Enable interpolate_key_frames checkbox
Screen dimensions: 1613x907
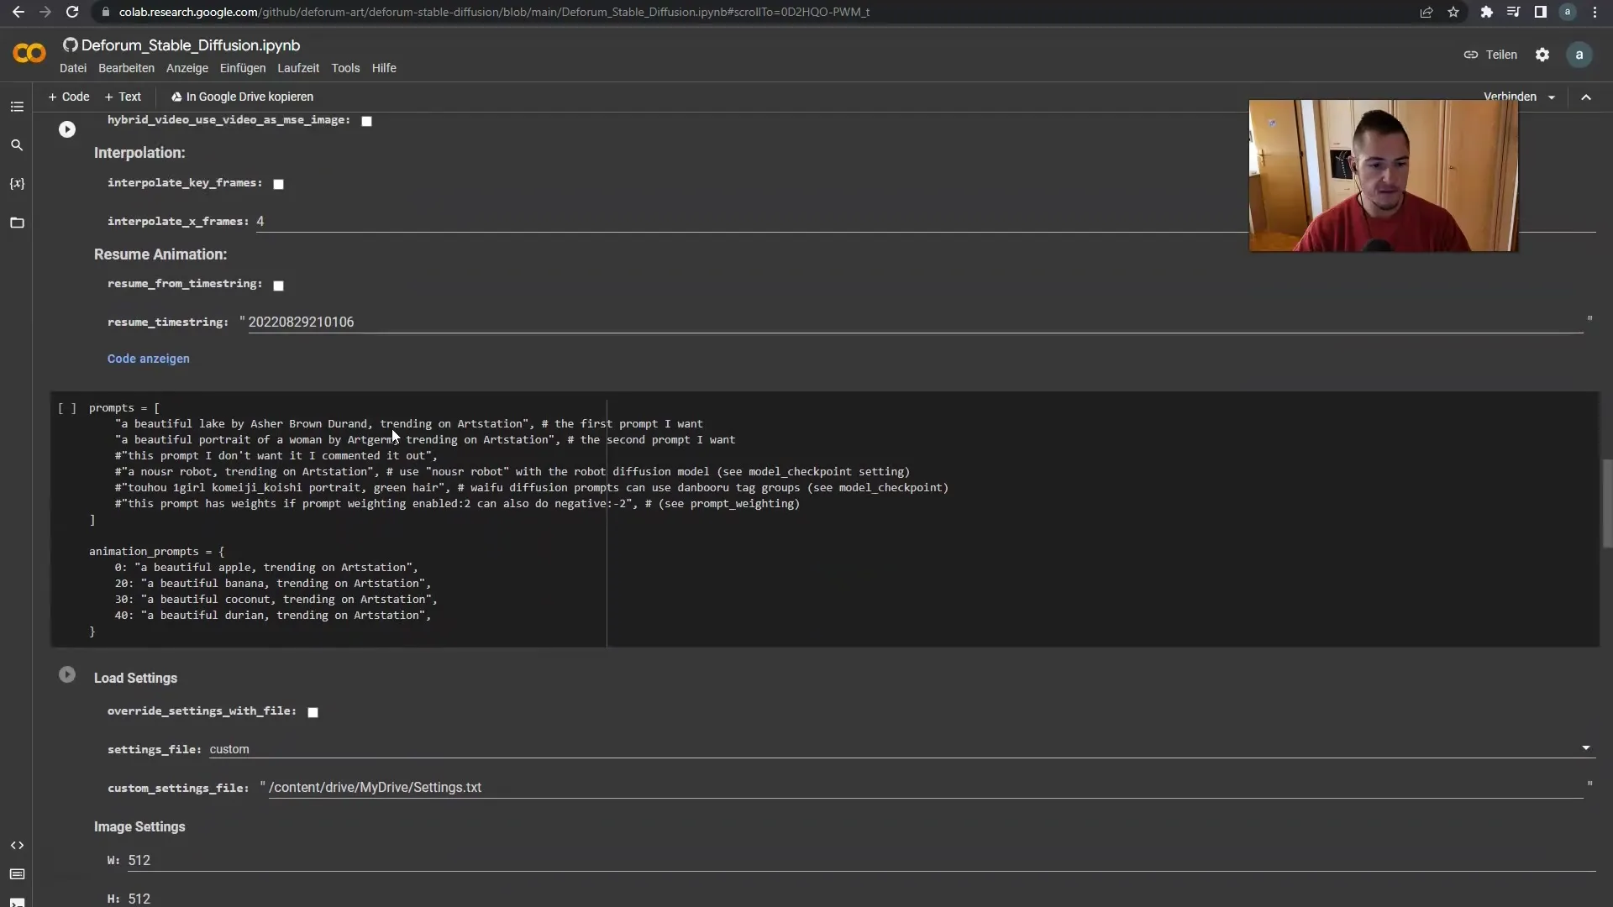click(x=278, y=184)
